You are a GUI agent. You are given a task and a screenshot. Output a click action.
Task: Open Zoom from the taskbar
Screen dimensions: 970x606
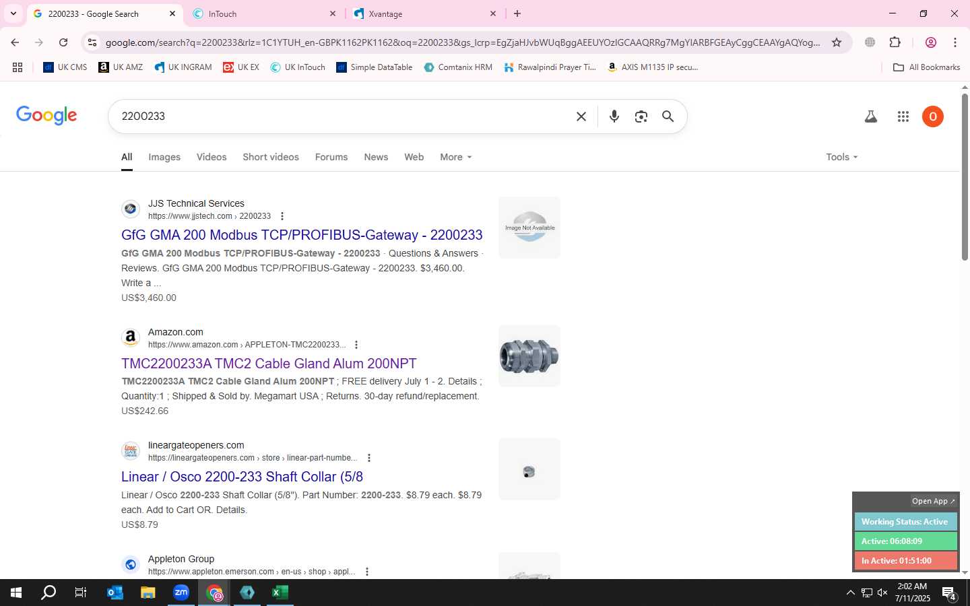181,593
